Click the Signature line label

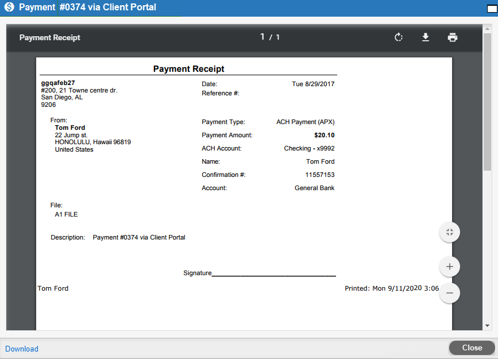[197, 273]
